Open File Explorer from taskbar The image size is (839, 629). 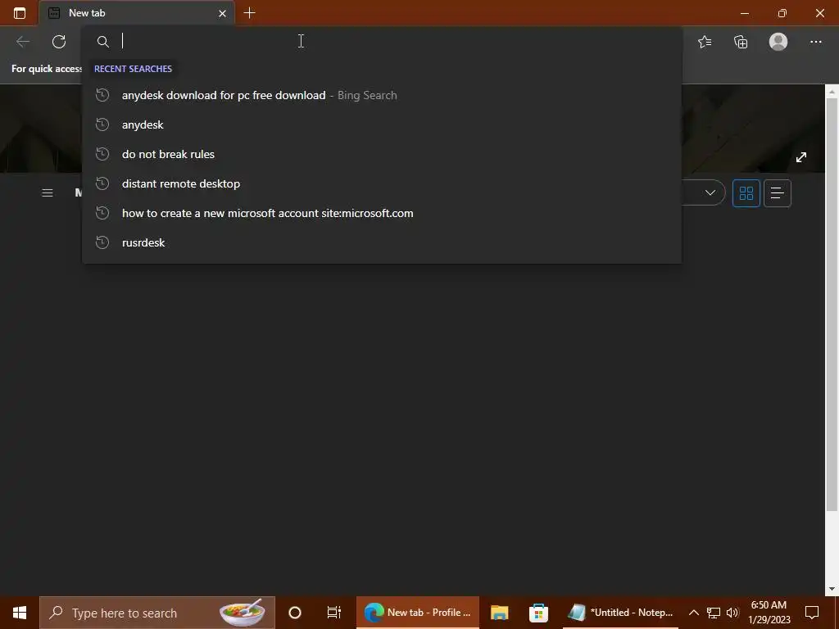pyautogui.click(x=499, y=613)
